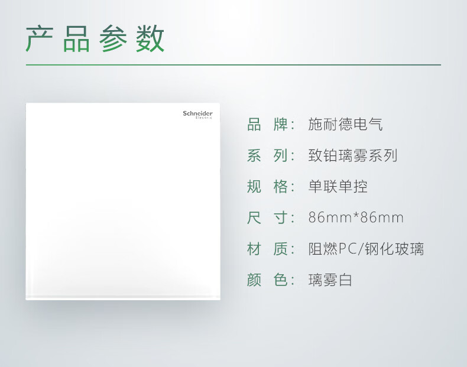The width and height of the screenshot is (467, 367).
Task: Click the material value 阻燃PC/钢化玻璃
Action: click(x=366, y=249)
